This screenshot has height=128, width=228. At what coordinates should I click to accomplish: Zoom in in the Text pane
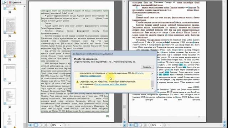click(164, 125)
